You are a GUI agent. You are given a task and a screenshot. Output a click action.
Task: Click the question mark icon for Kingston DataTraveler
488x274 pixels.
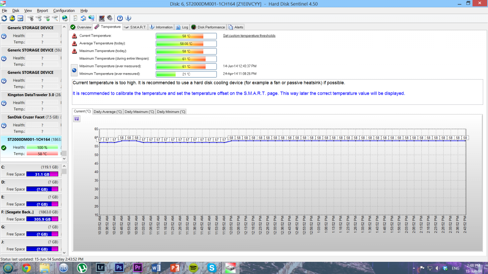(4, 103)
